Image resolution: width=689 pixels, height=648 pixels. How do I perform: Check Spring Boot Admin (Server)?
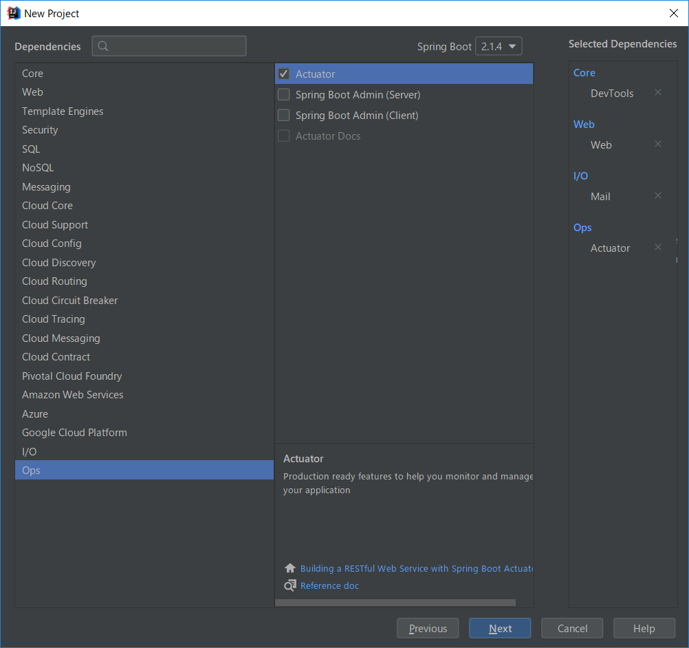tap(284, 94)
